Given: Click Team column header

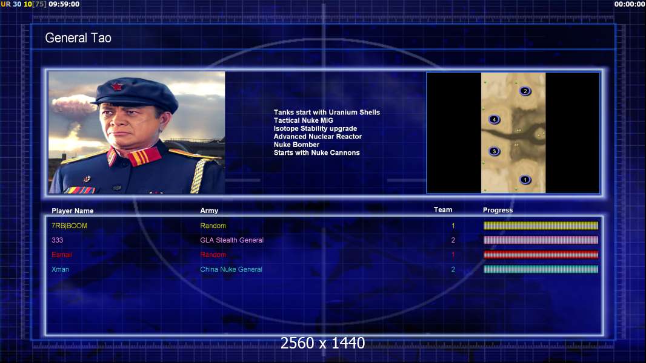Looking at the screenshot, I should point(443,210).
